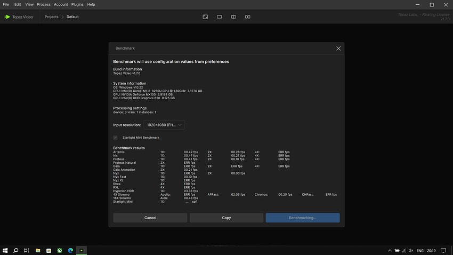Viewport: 453px width, 255px height.
Task: Open the Input resolution dropdown
Action: click(164, 125)
